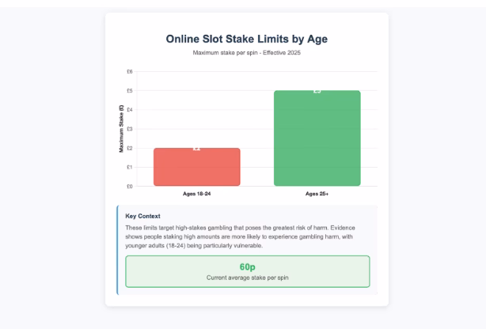Click the £4 y-axis tick label
Screen dimensions: 486x329
130,110
